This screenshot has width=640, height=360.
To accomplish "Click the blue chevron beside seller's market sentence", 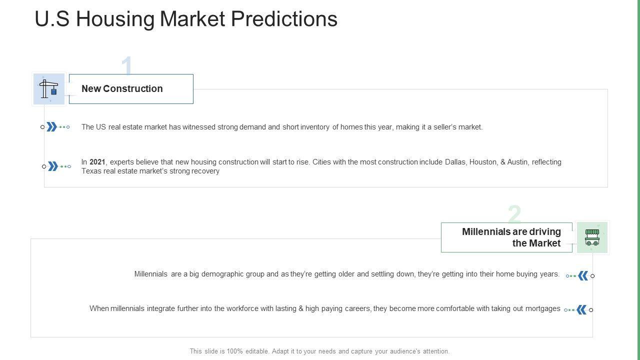I will pos(51,127).
